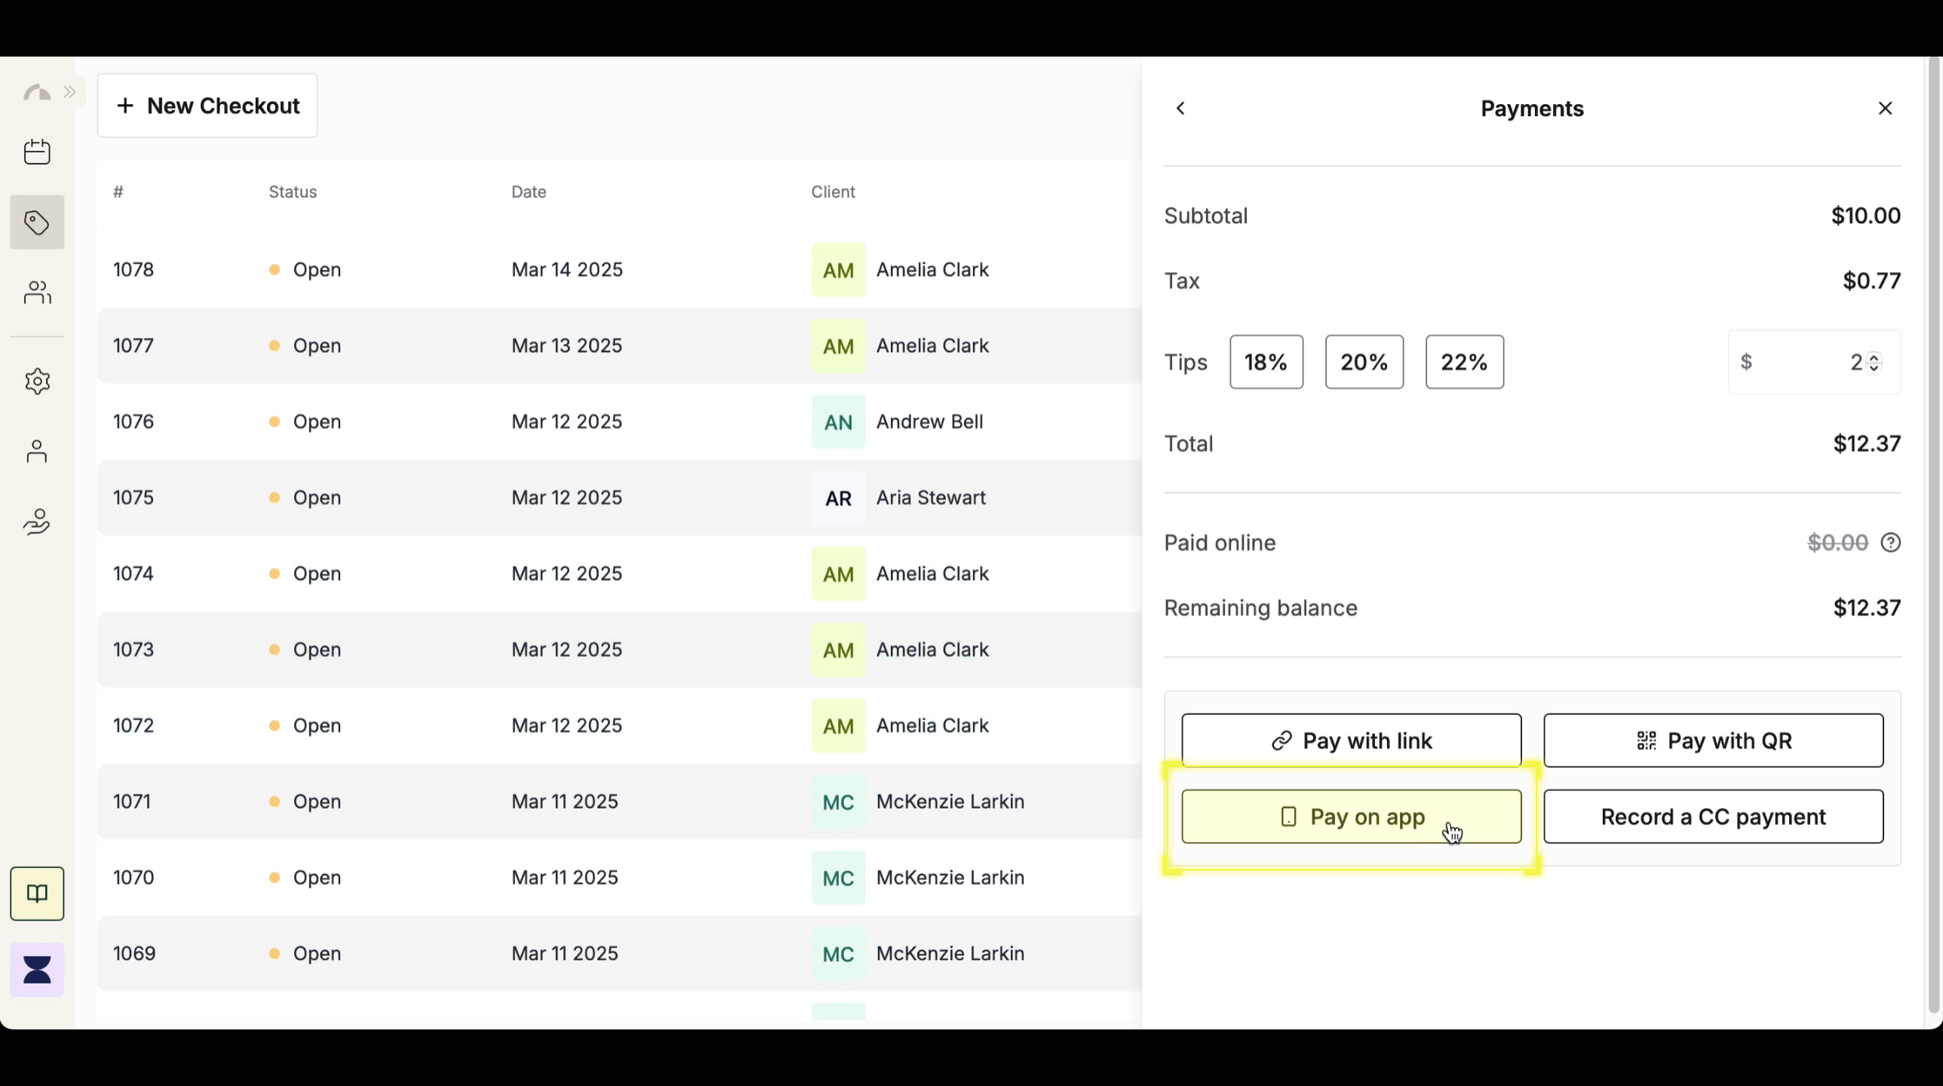
Task: Click the checkout tag icon in sidebar
Action: (37, 222)
